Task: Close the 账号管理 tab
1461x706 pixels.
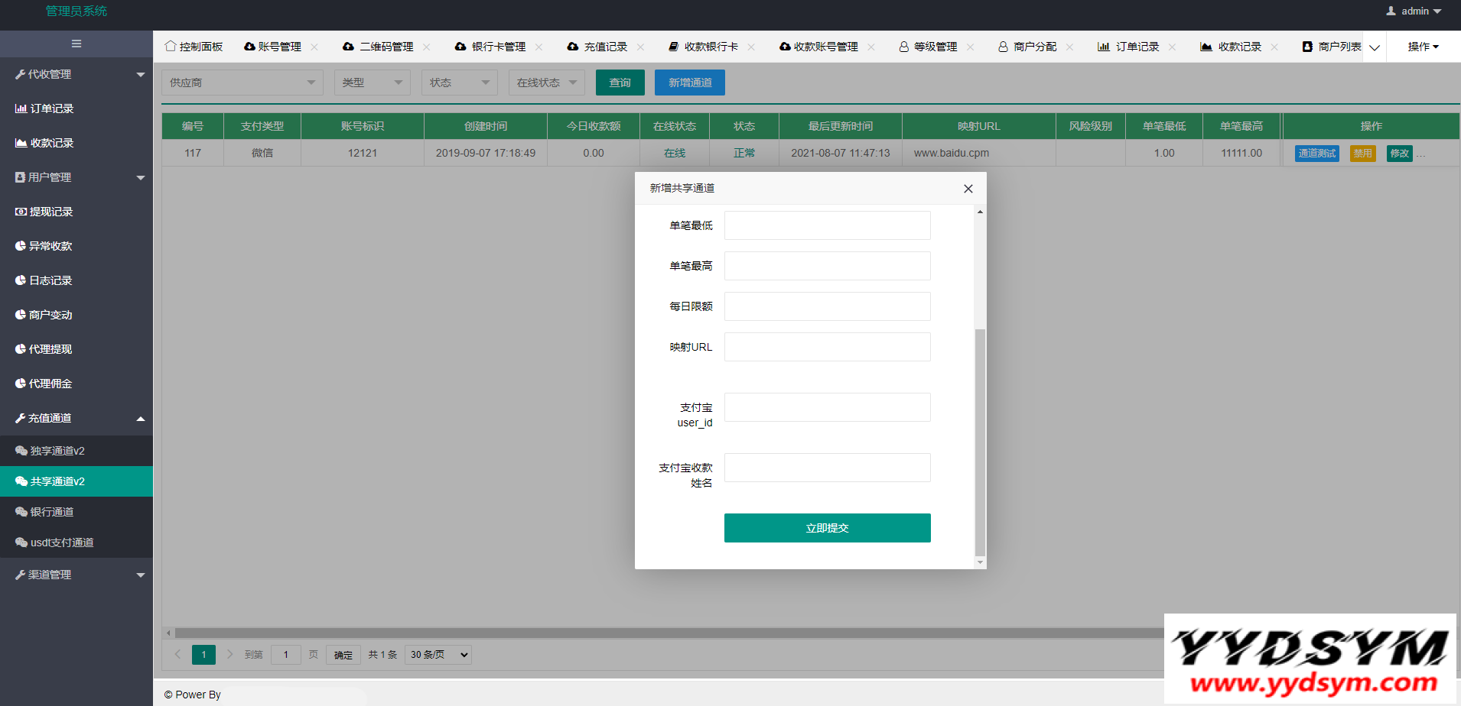Action: click(314, 47)
